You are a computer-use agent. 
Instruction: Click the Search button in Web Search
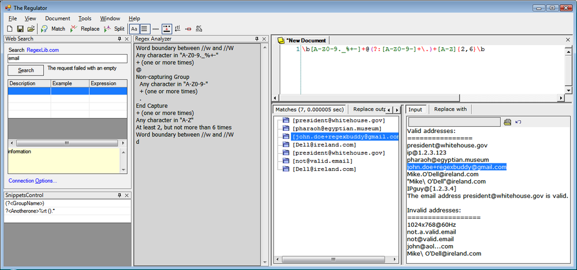pyautogui.click(x=26, y=70)
